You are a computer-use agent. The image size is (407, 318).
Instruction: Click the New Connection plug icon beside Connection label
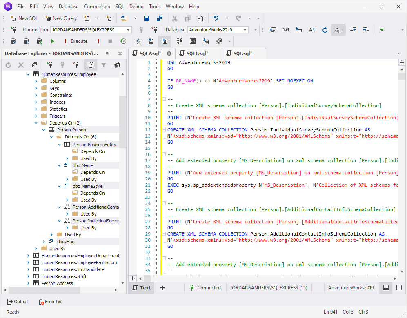(x=13, y=29)
